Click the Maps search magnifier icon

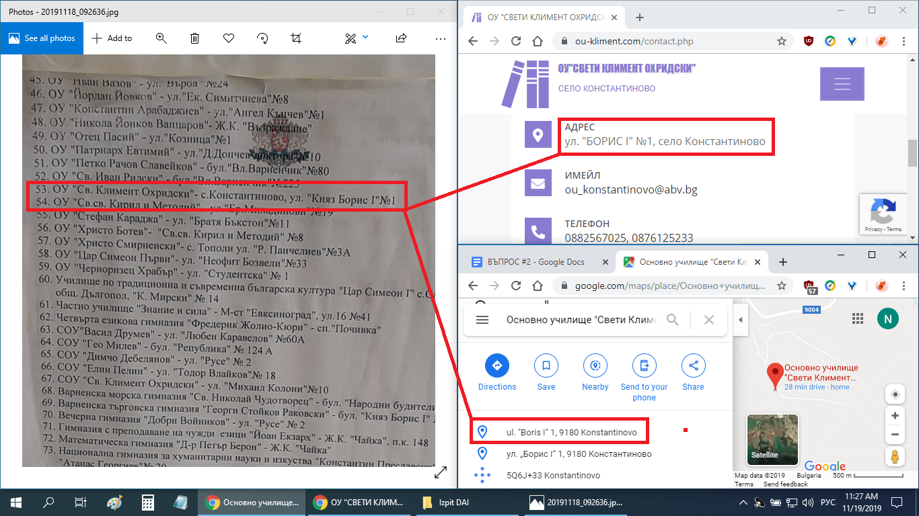coord(672,320)
